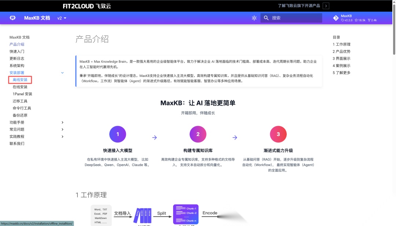Click the step 2 circle icon
Viewport: 396px width, 226px height.
198,134
